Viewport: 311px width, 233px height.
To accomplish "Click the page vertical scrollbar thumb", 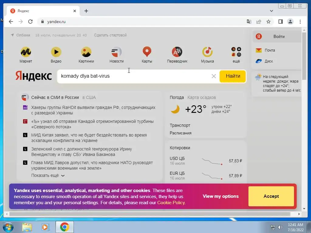I will point(304,56).
